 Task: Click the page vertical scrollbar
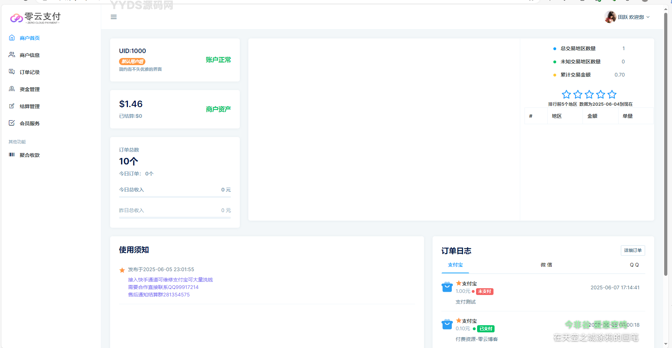click(665, 142)
